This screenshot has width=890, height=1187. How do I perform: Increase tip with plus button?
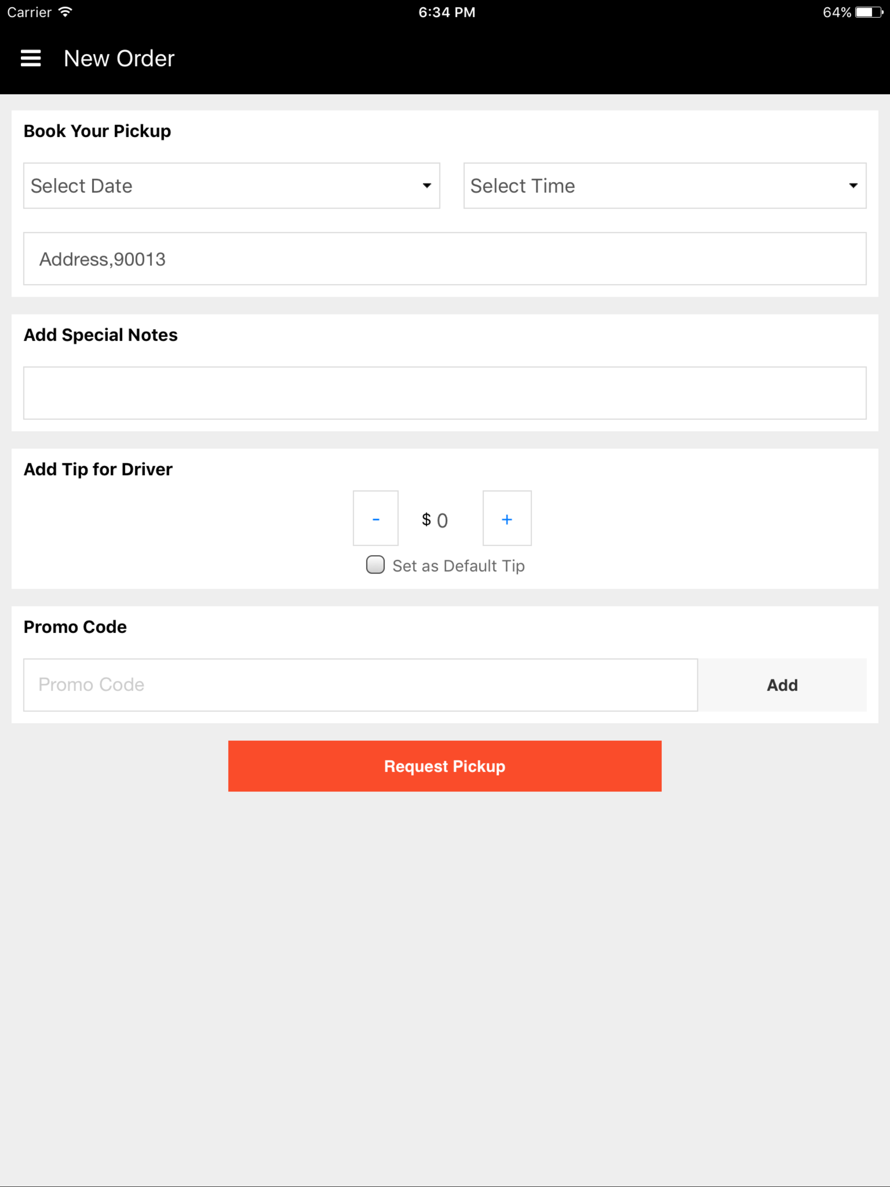(x=507, y=518)
